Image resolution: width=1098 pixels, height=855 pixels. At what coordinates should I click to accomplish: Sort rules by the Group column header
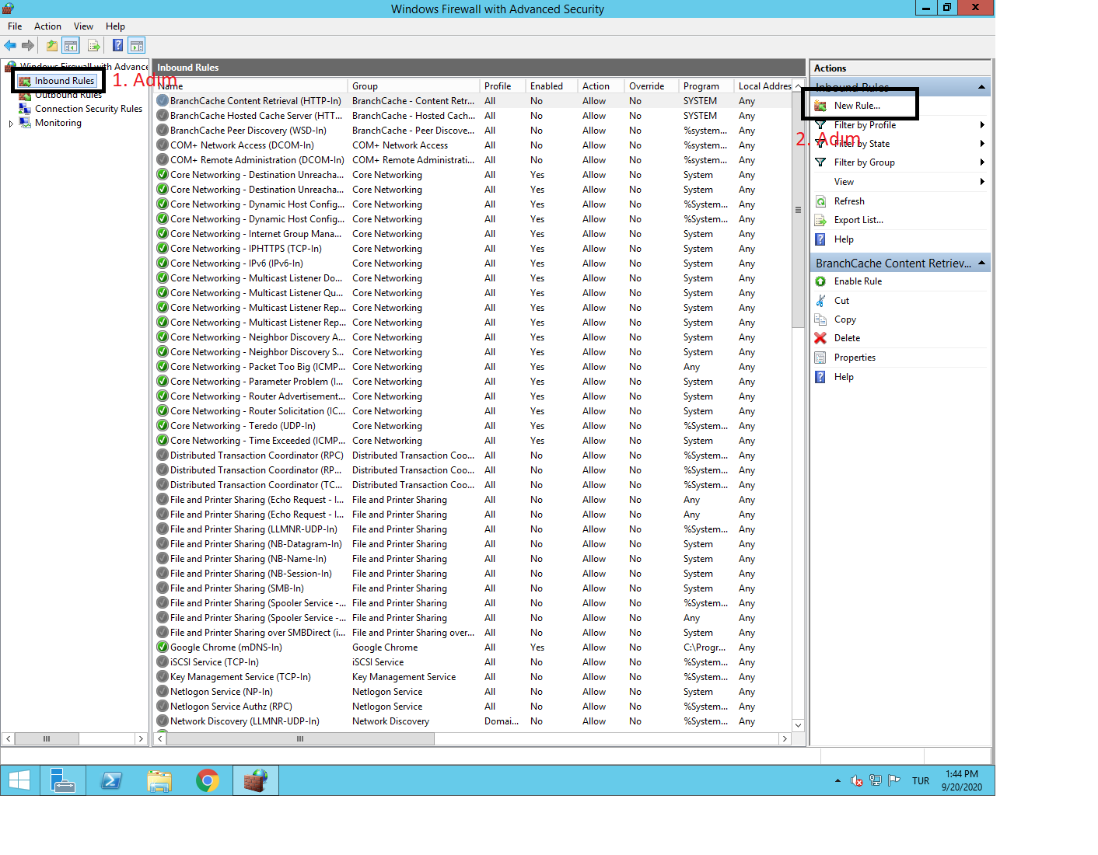(413, 86)
